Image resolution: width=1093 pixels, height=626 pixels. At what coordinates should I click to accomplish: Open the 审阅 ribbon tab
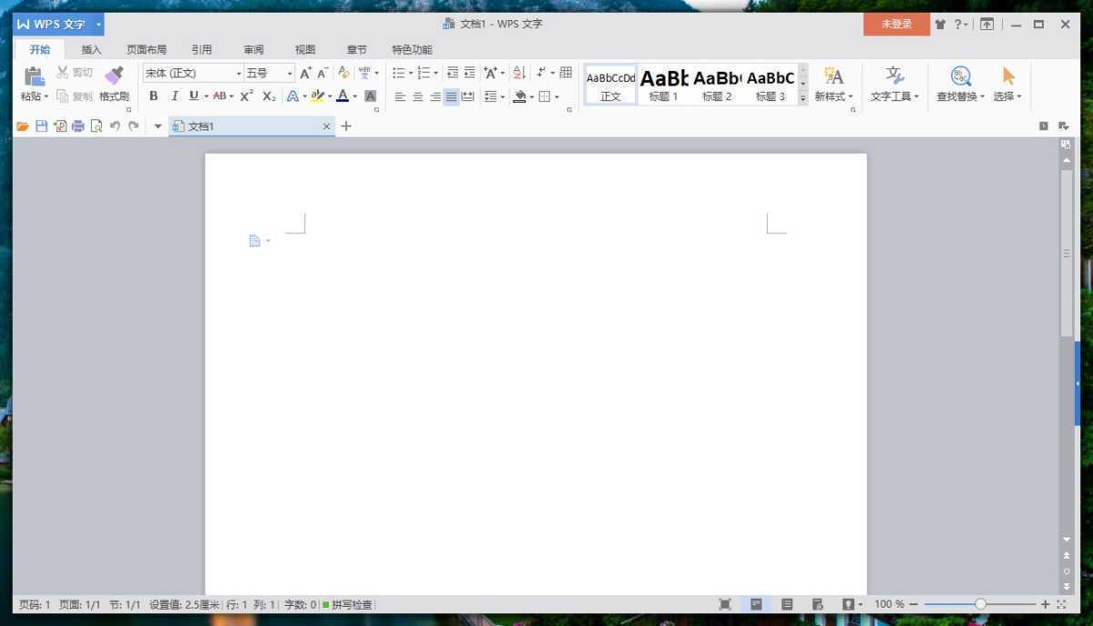pyautogui.click(x=252, y=49)
